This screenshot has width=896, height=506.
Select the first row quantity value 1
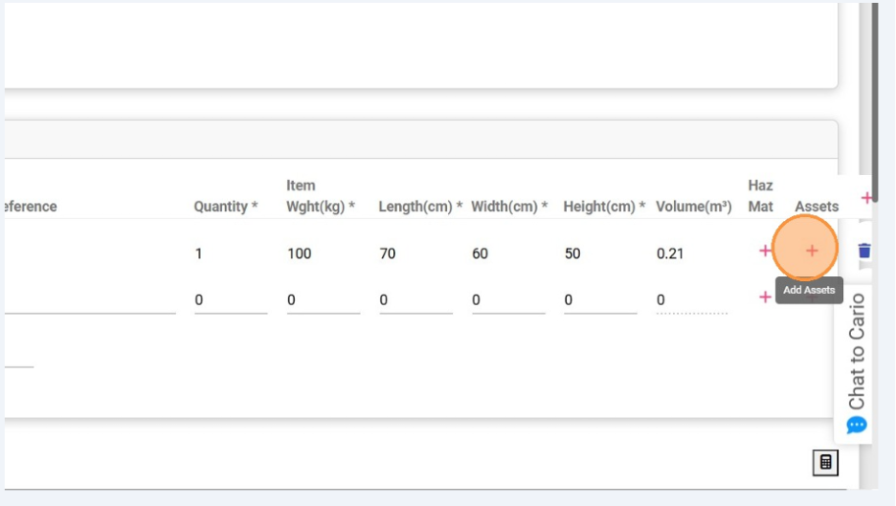[x=198, y=253]
